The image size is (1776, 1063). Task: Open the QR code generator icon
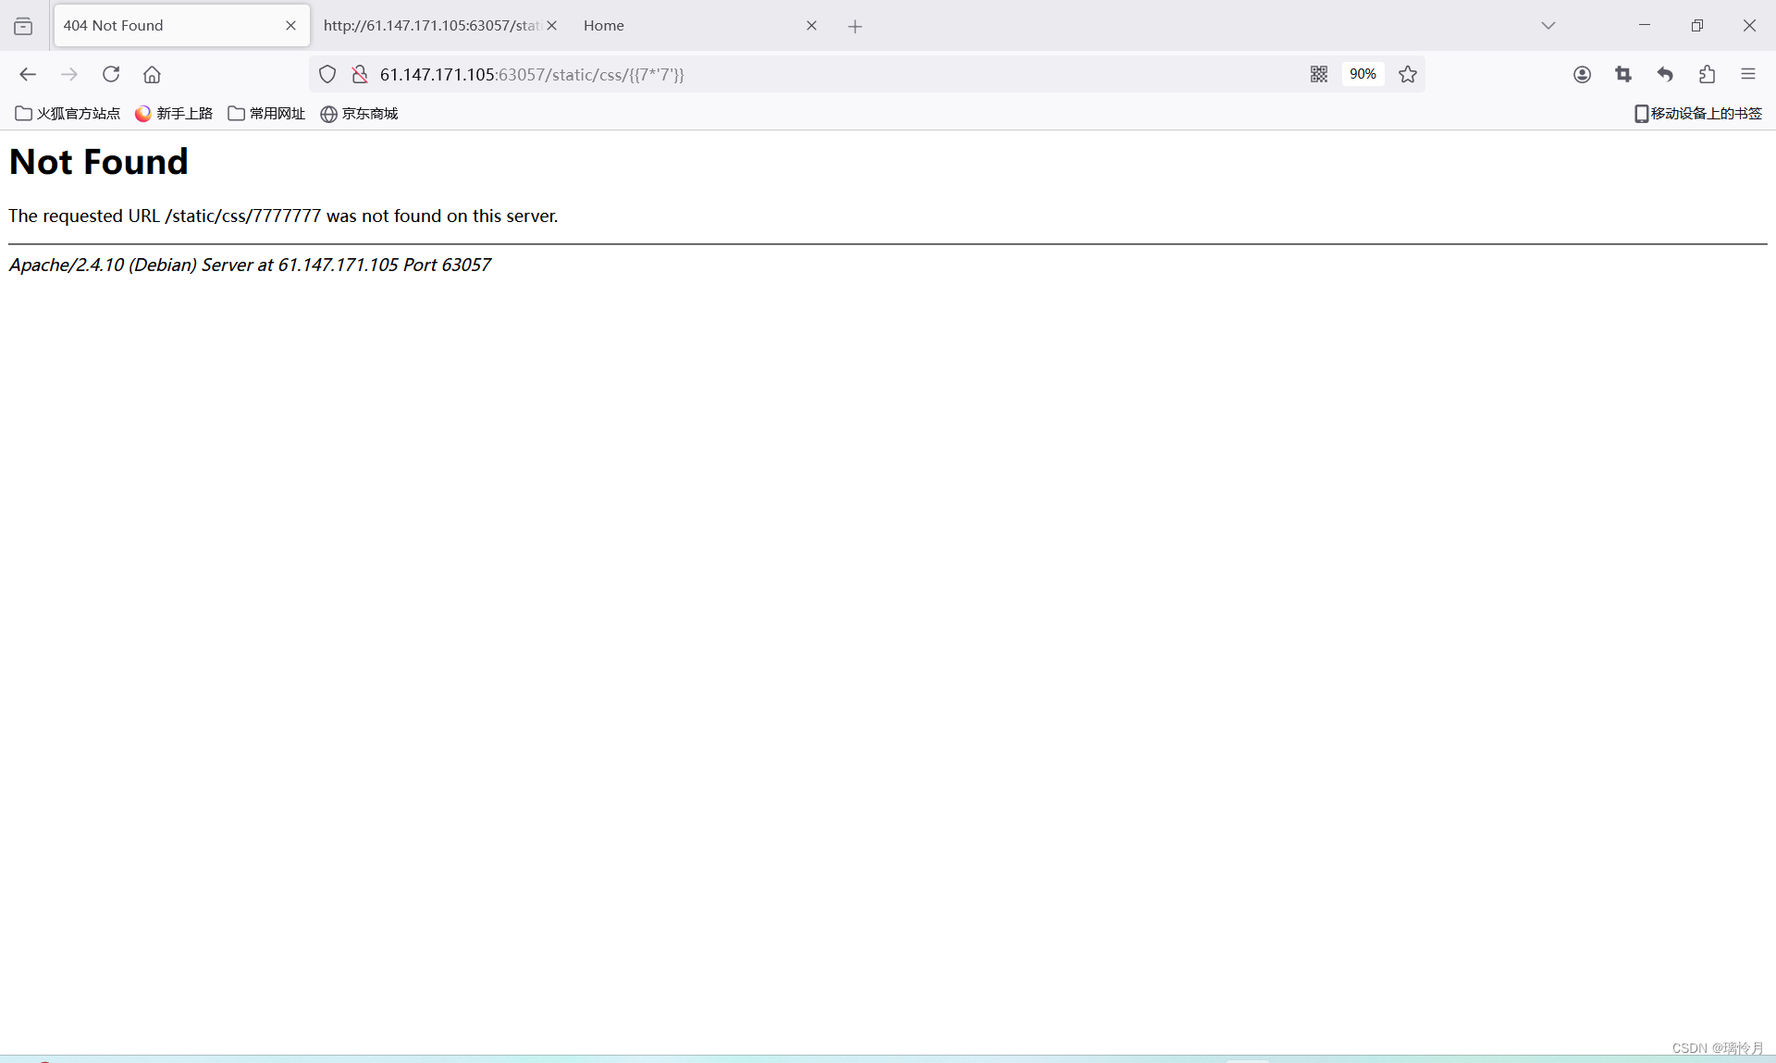1319,74
